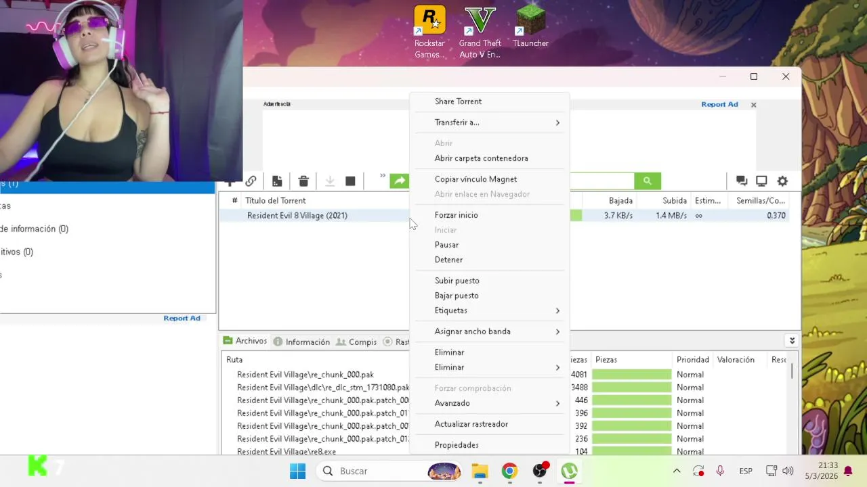Show hidden icons tray chevron
867x487 pixels.
(x=677, y=471)
